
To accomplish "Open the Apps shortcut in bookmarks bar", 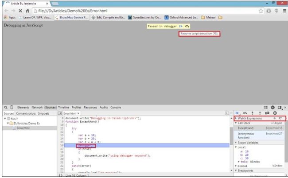I will click(x=10, y=17).
